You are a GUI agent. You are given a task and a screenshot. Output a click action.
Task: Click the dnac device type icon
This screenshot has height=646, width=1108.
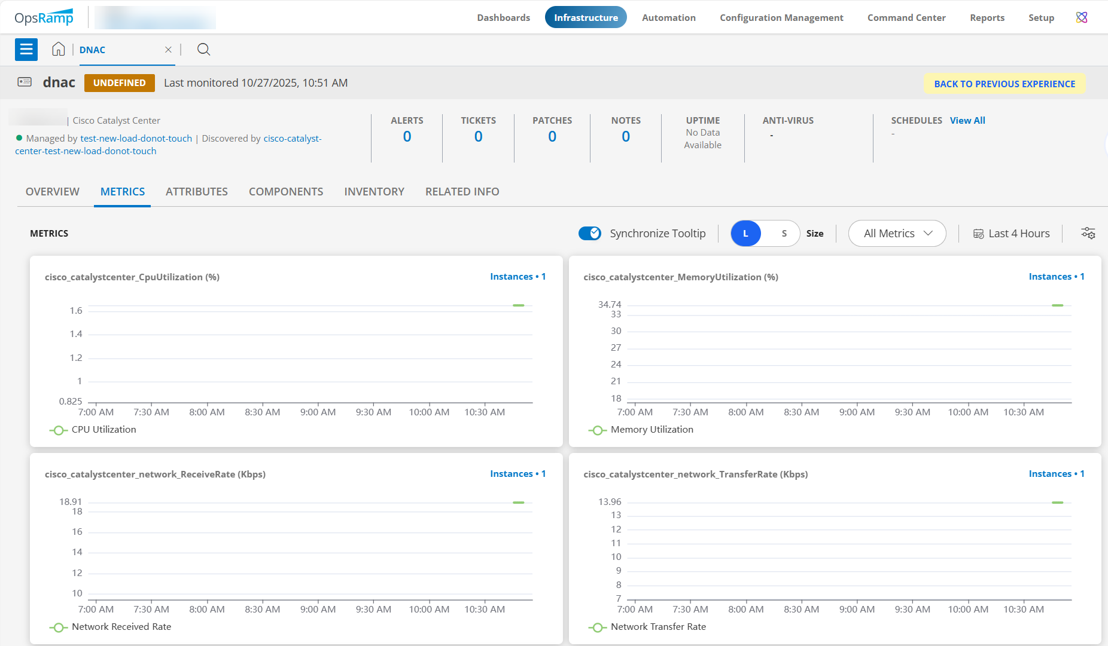click(25, 82)
